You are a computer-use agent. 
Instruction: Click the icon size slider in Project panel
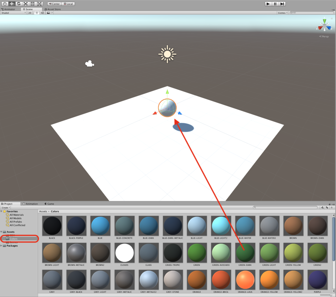331,295
